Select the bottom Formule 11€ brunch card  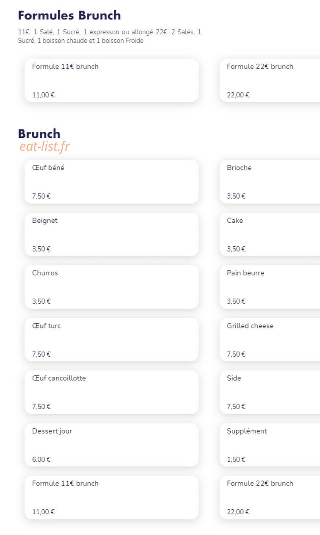pyautogui.click(x=111, y=497)
